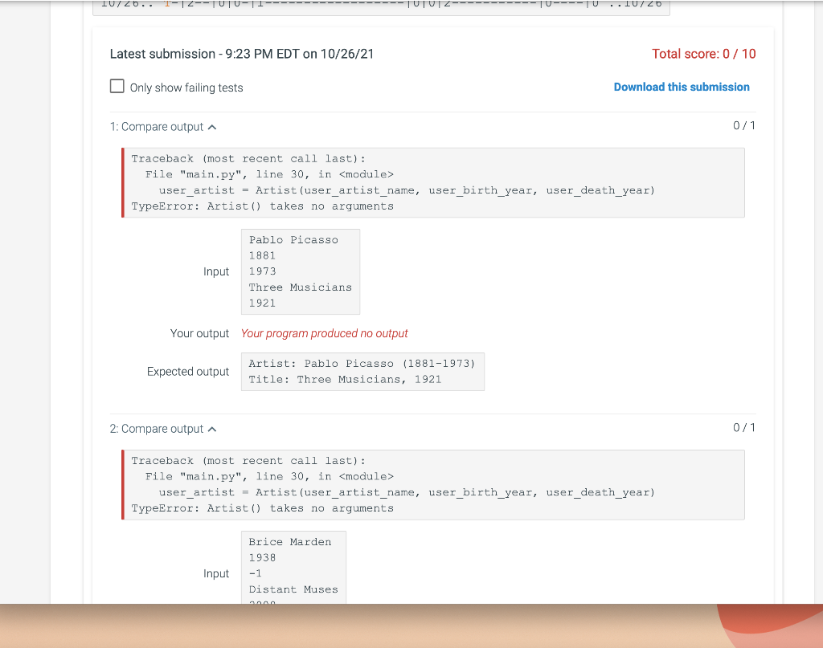This screenshot has width=823, height=648.
Task: Select the 0 / 1 score for test 2
Action: pos(743,428)
